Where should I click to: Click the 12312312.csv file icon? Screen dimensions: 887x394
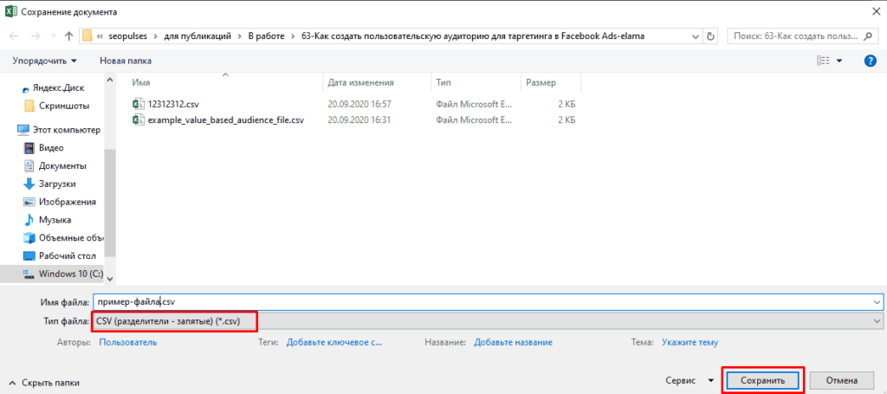(138, 104)
